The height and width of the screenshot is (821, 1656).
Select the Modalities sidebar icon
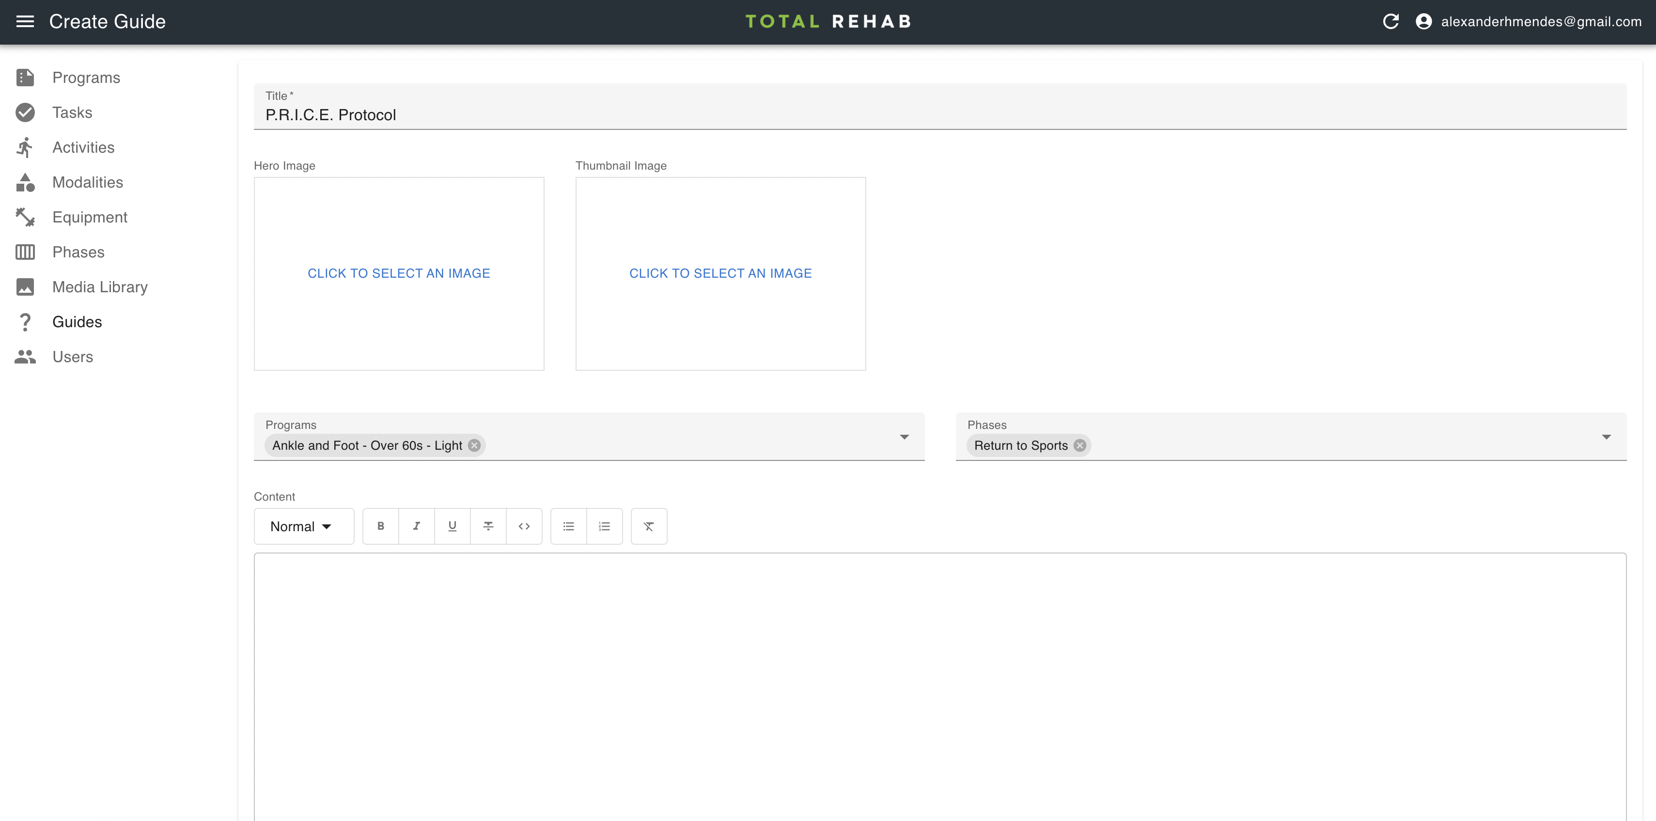point(25,182)
